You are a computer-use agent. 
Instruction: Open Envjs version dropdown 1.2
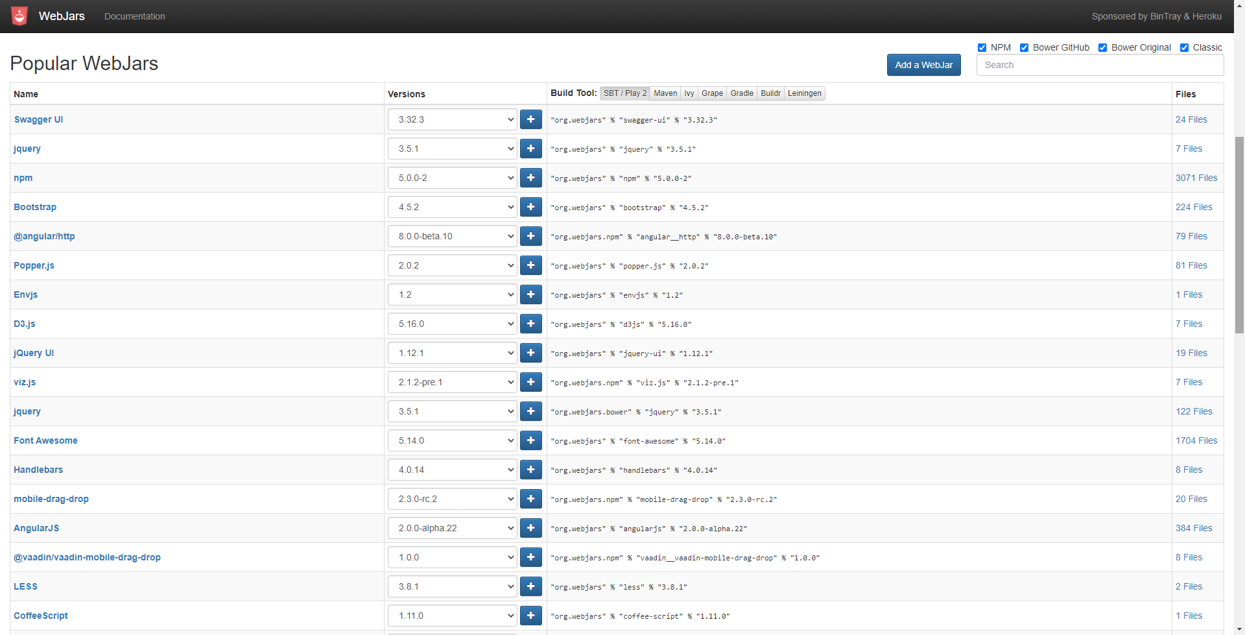[452, 294]
